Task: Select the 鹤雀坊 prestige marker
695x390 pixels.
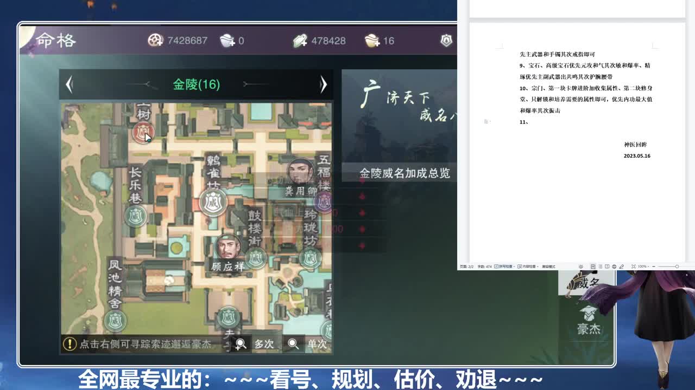Action: [x=213, y=203]
